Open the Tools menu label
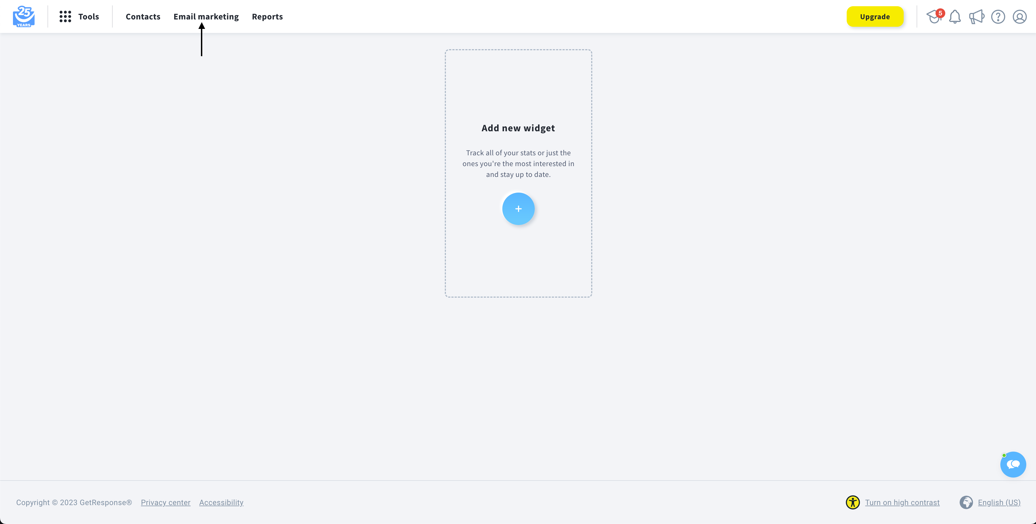 89,16
